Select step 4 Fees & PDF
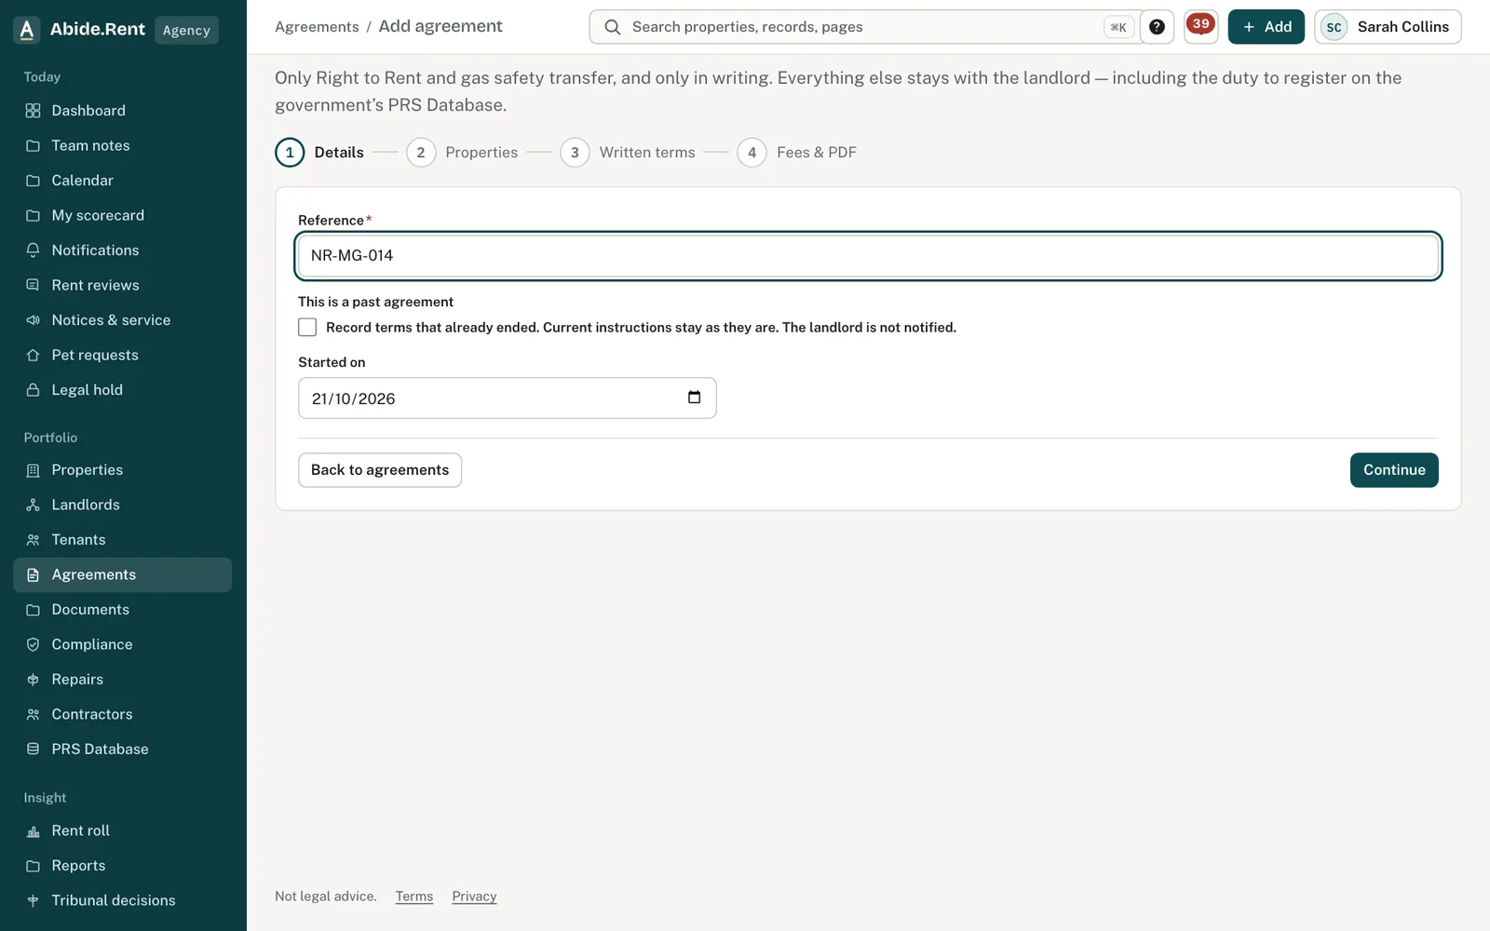 point(797,153)
